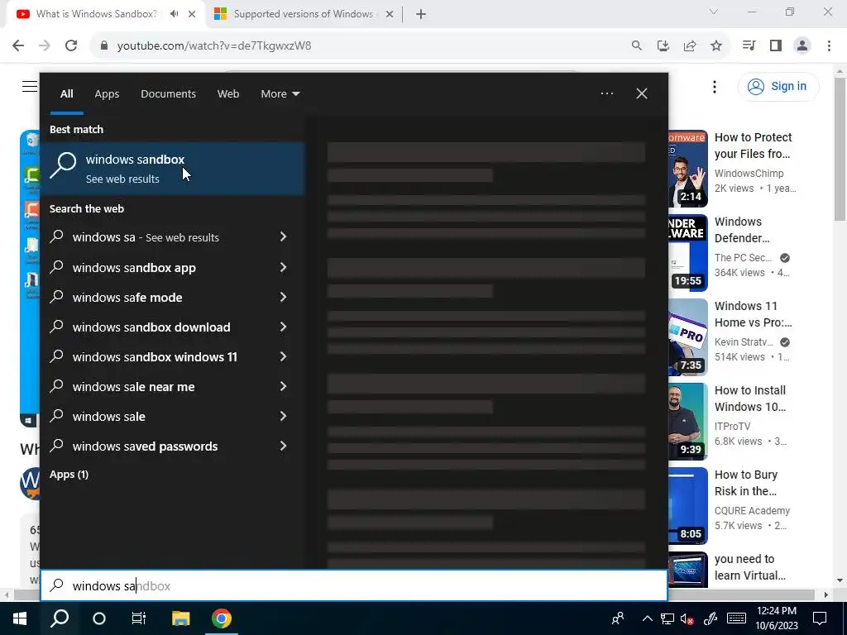Click taskbar Search magnifier icon

(x=60, y=618)
